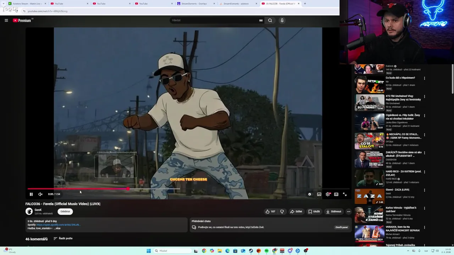The height and width of the screenshot is (255, 454).
Task: Download video with Stáhnout button
Action: 333,211
